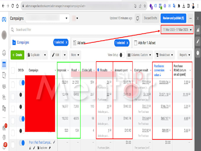Reload the page in the browser
Screen dimensions: 201x151
[x=12, y=6]
